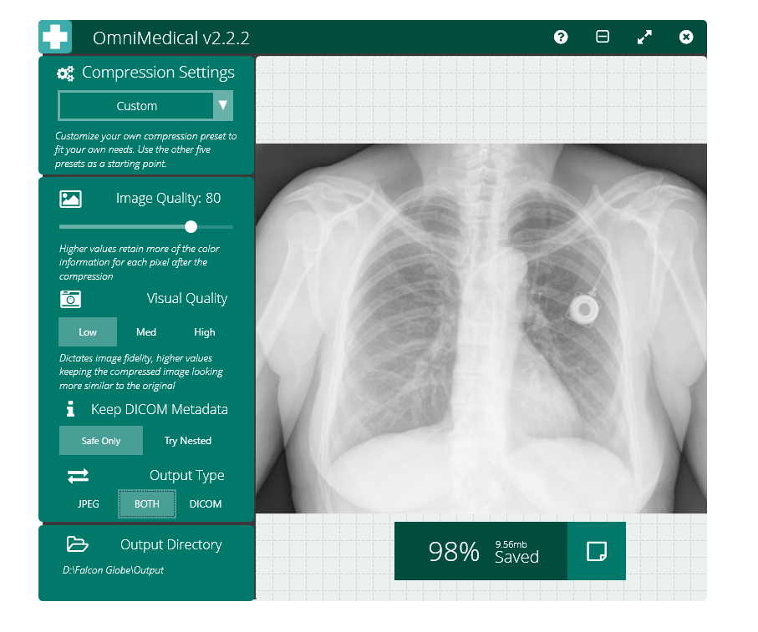
Task: Click the 98% saved percentage readout
Action: [x=454, y=551]
